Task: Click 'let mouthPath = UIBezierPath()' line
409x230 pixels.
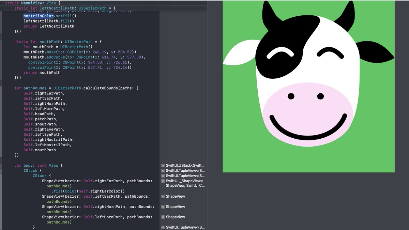Action: [x=58, y=47]
